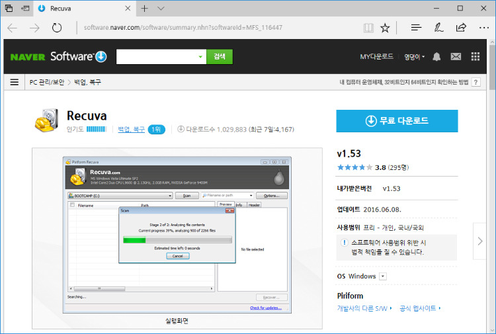Click the 업데이트 2016.06.08. date text
Image resolution: width=496 pixels, height=334 pixels.
coord(369,210)
